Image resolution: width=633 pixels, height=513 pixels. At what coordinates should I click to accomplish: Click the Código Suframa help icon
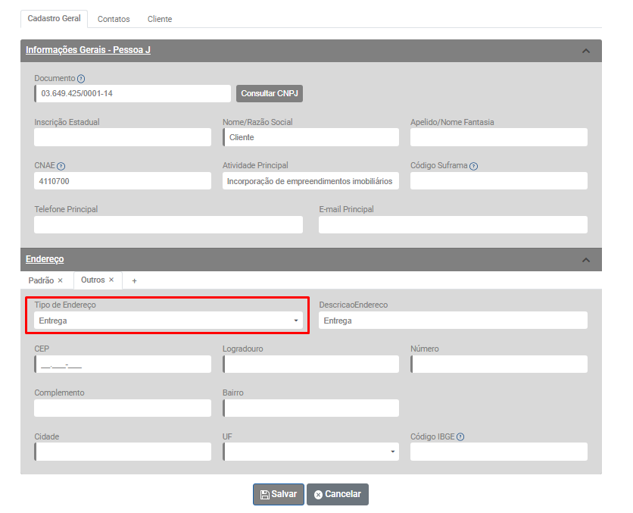click(473, 166)
